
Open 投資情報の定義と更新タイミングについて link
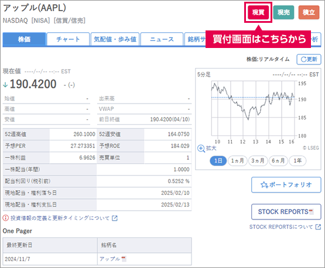coord(60,218)
